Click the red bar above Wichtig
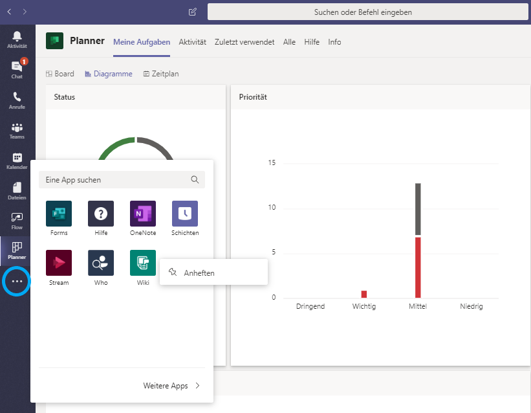The height and width of the screenshot is (413, 531). (364, 294)
